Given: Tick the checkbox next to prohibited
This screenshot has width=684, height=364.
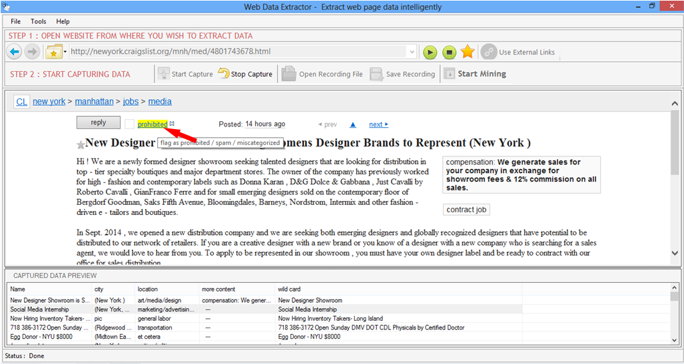Looking at the screenshot, I should click(x=129, y=124).
